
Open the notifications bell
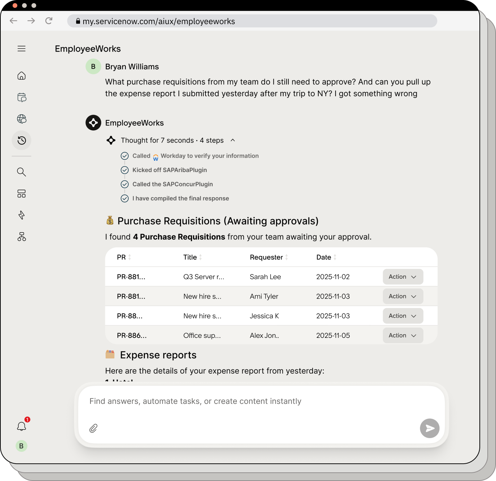[x=22, y=426]
